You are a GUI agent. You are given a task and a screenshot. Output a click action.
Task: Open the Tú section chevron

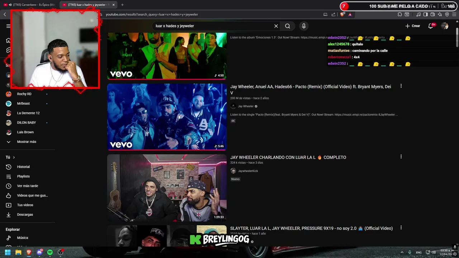[14, 157]
